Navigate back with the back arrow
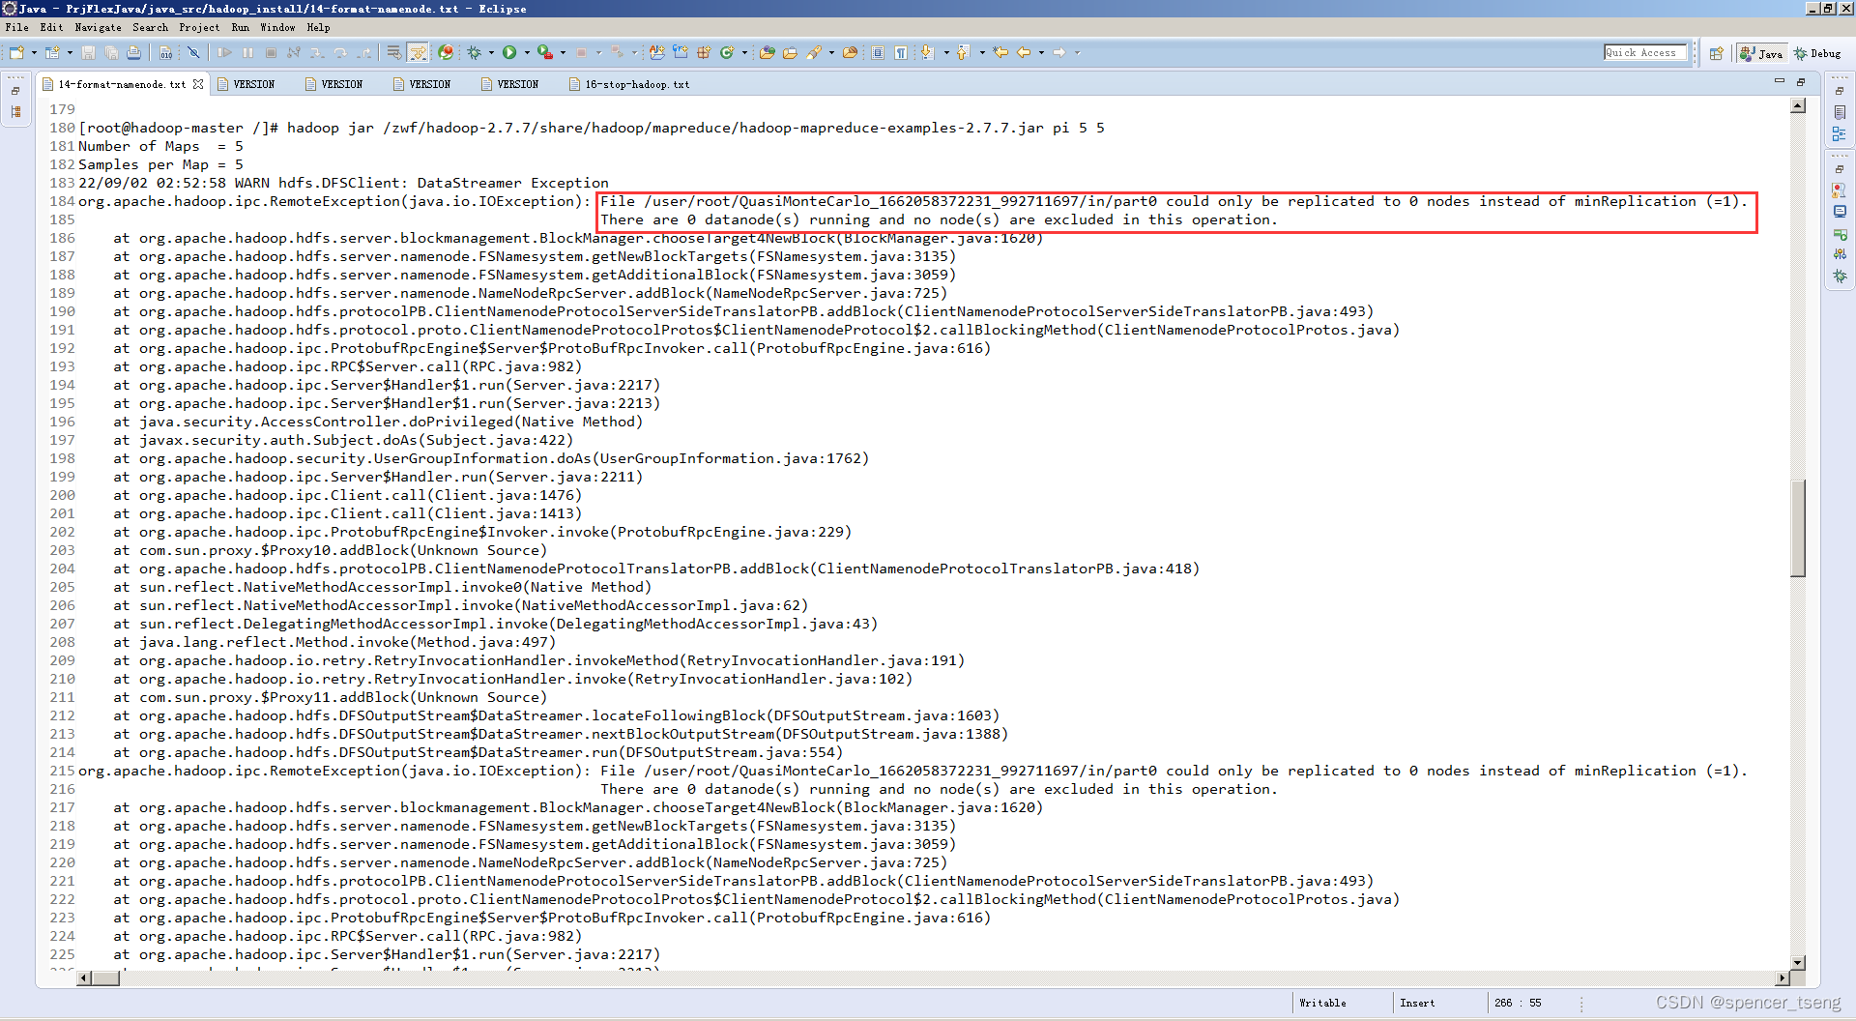The image size is (1856, 1021). (1024, 52)
